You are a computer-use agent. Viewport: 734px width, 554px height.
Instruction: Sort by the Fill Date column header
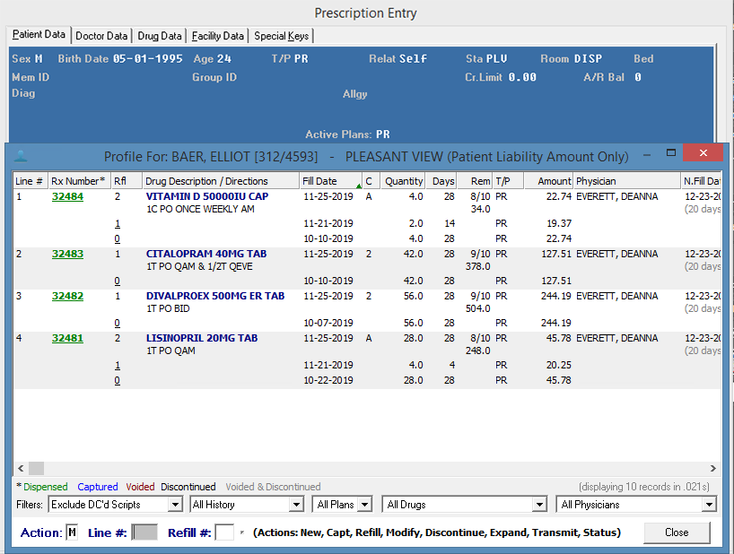point(321,181)
